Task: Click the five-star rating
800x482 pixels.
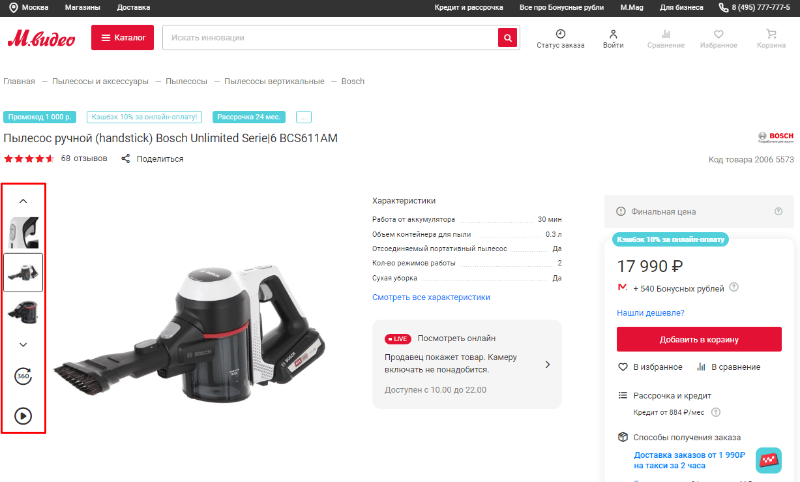Action: (x=29, y=158)
